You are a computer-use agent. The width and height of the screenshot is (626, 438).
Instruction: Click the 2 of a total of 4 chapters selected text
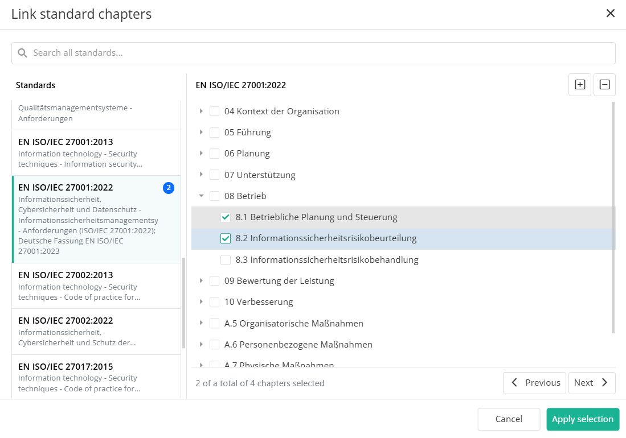coord(260,383)
